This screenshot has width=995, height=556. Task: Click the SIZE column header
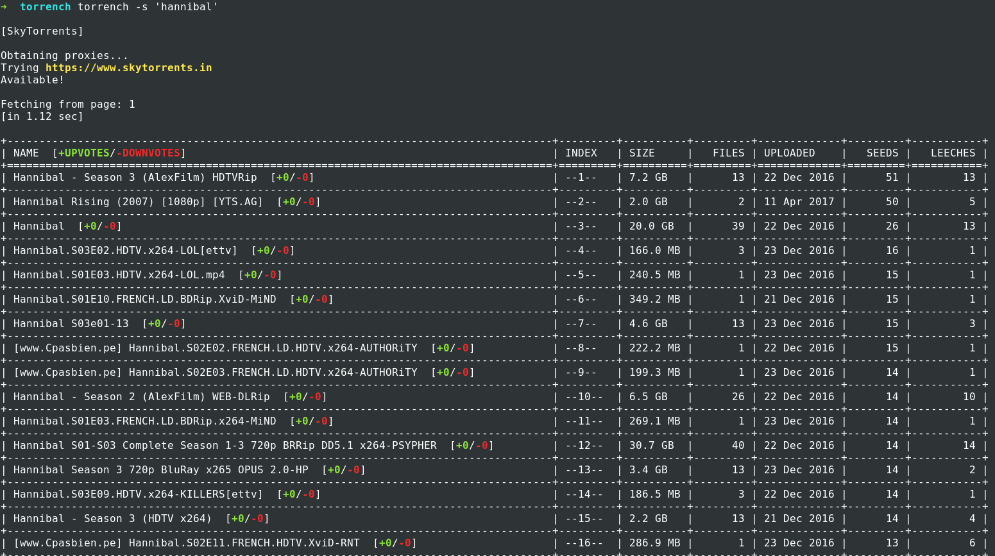(x=642, y=153)
